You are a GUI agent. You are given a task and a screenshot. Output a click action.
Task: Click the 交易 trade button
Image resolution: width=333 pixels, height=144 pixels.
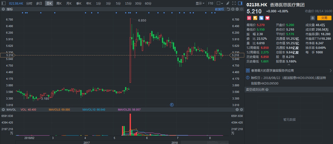324,18
